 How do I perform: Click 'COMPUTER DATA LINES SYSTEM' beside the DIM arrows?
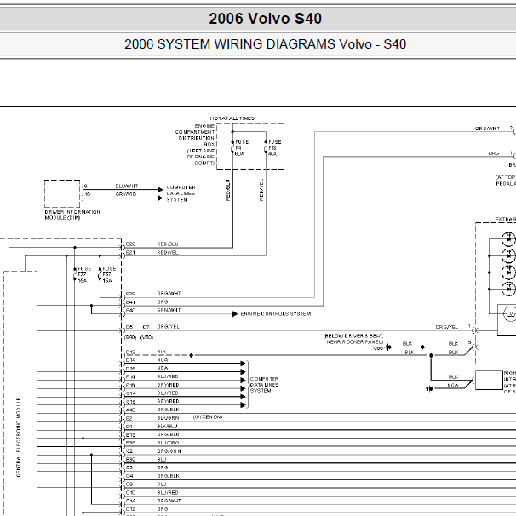[x=181, y=193]
